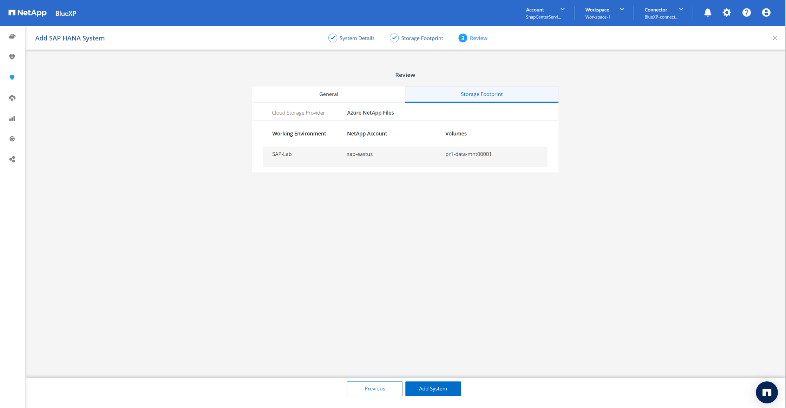Open the Analysis bar chart sidebar icon
The image size is (786, 408).
pyautogui.click(x=12, y=118)
